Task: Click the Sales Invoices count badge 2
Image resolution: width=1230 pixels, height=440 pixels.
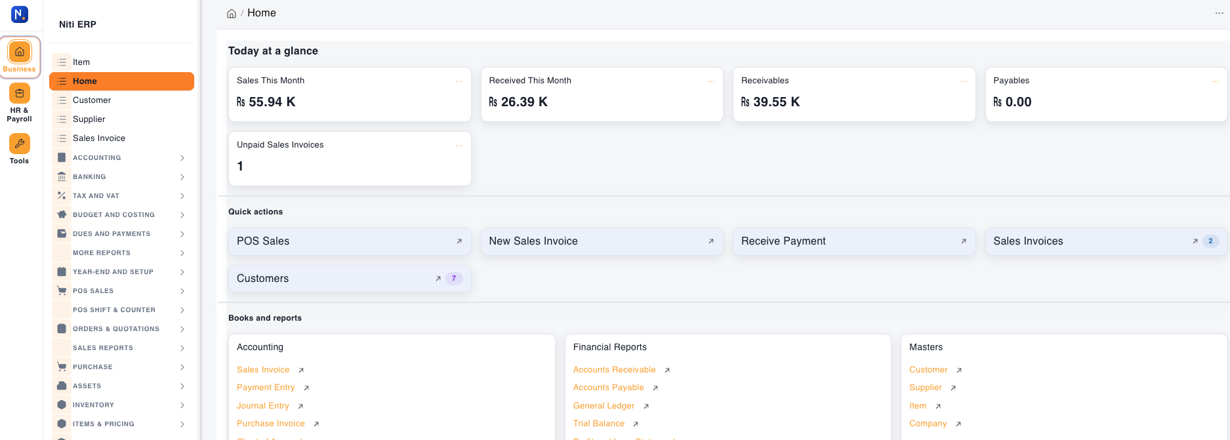Action: [1211, 241]
